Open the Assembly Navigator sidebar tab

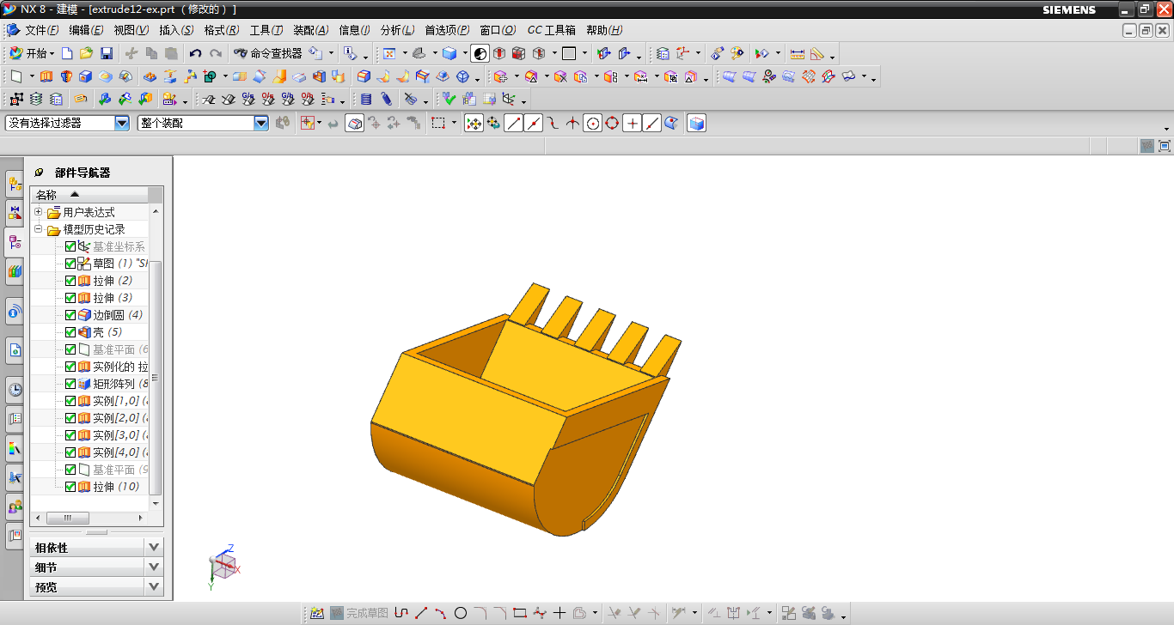[x=15, y=184]
